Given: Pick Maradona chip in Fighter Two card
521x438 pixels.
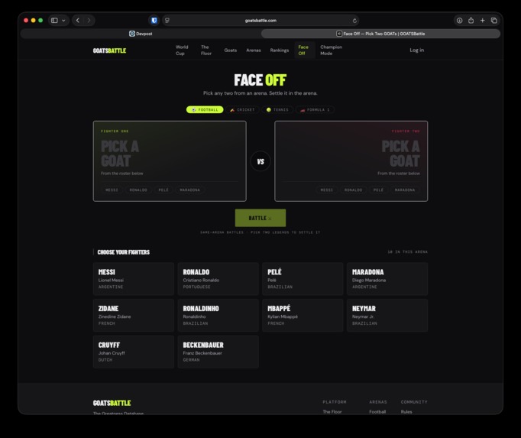Looking at the screenshot, I should click(405, 190).
